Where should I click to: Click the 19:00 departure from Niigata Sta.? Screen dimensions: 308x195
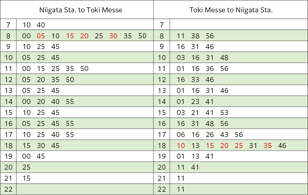click(x=26, y=156)
